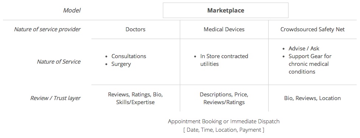
Task: Select the Reviews, Ratings, Bio, Skills/Expertise cell
Action: [136, 98]
